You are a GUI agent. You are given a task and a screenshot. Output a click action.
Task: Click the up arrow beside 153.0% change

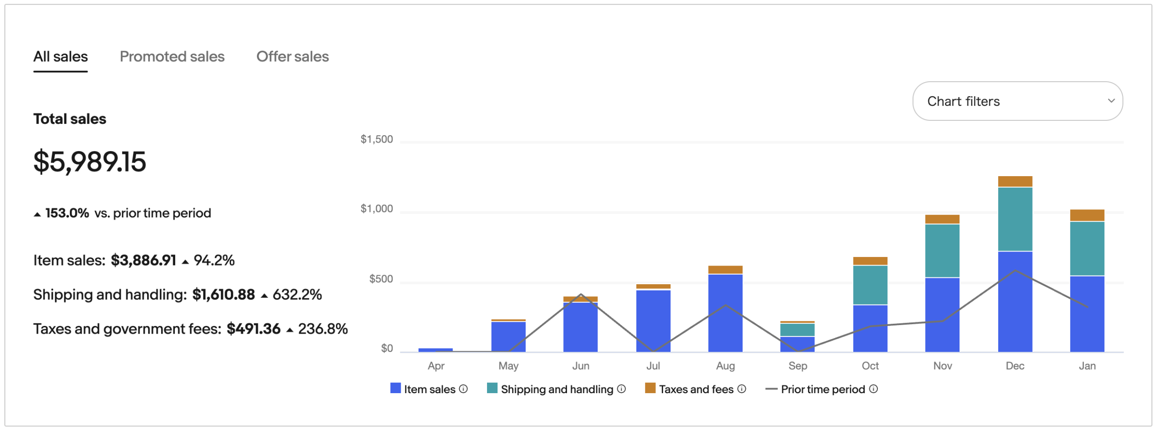click(37, 214)
